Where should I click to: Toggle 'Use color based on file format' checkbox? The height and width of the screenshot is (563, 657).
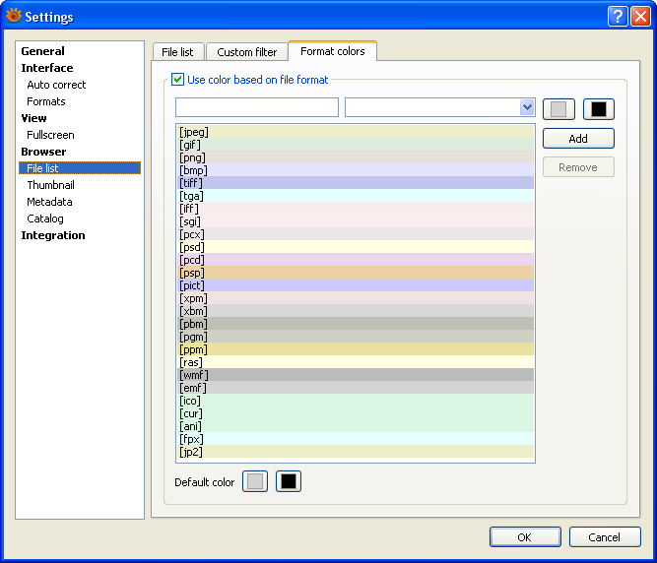(178, 80)
